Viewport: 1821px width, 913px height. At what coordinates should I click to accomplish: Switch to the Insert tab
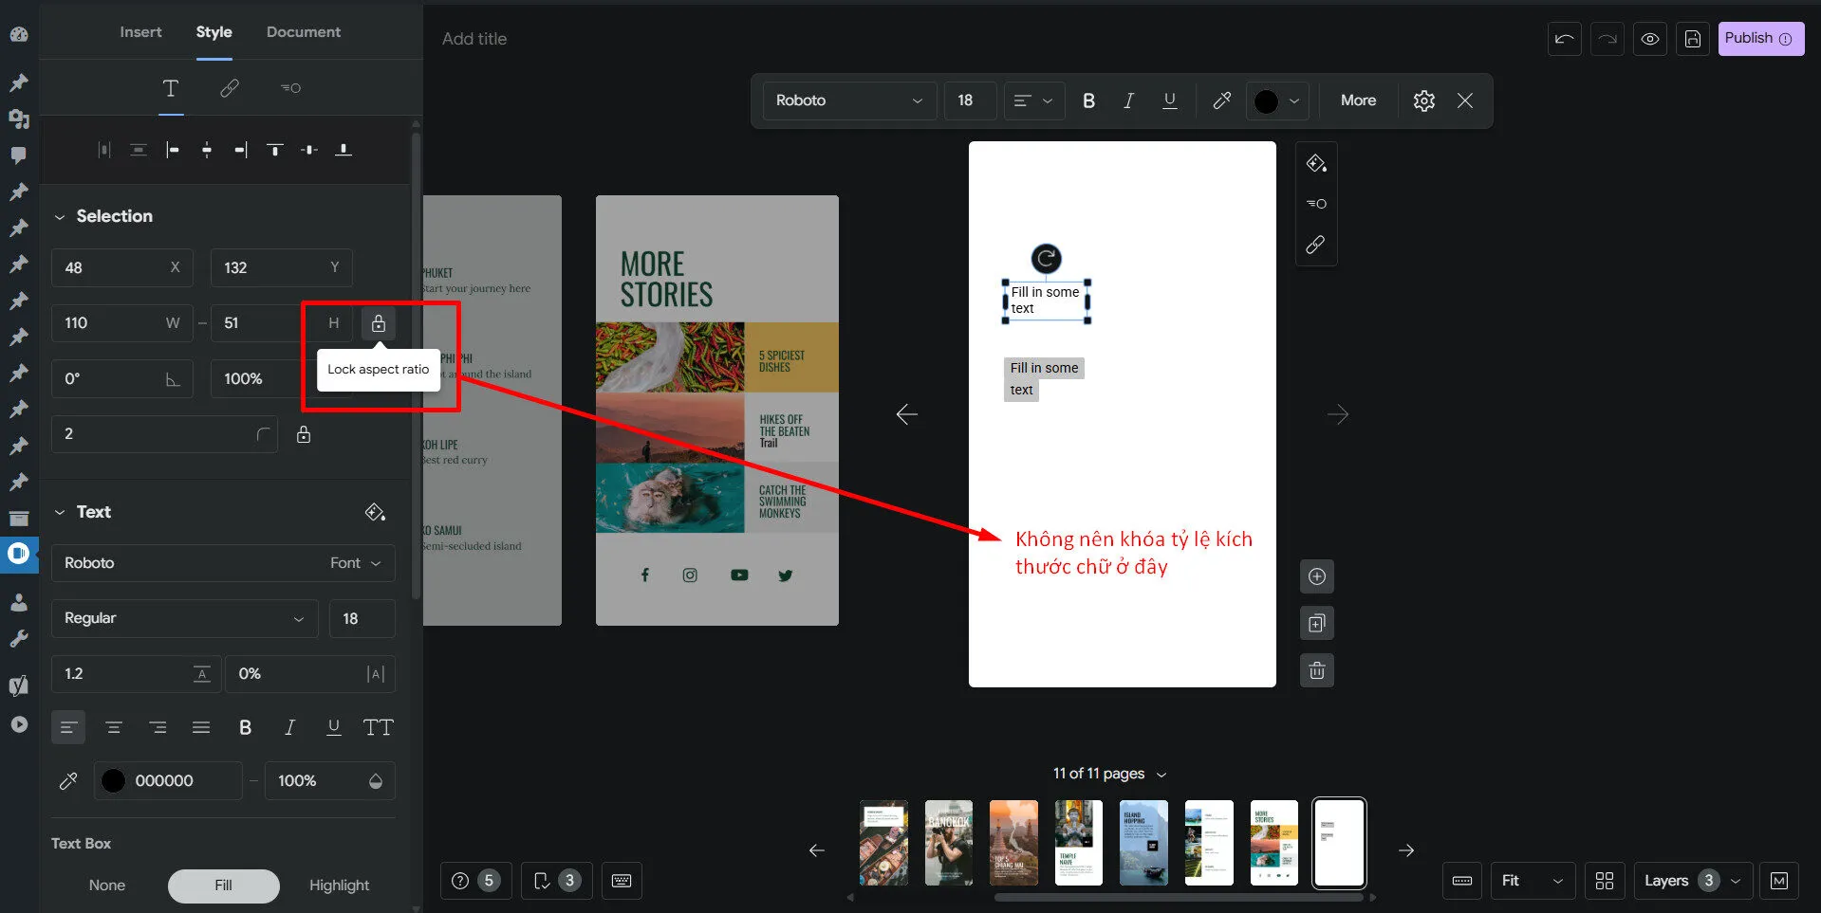tap(140, 32)
